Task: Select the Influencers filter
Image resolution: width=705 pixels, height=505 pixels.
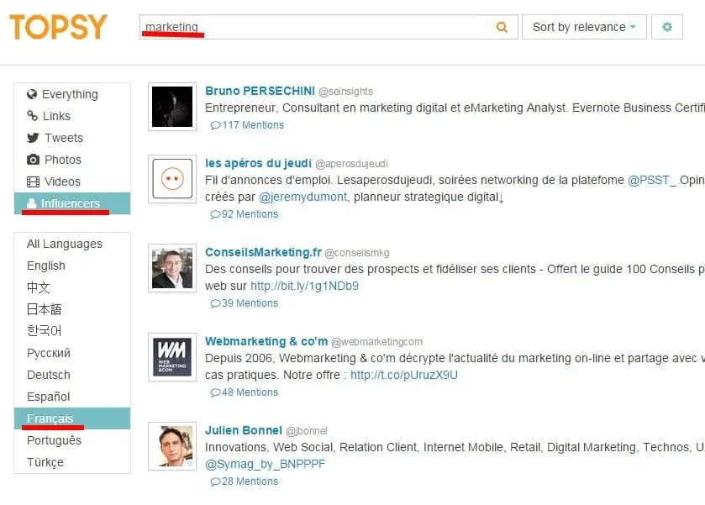Action: pos(72,203)
